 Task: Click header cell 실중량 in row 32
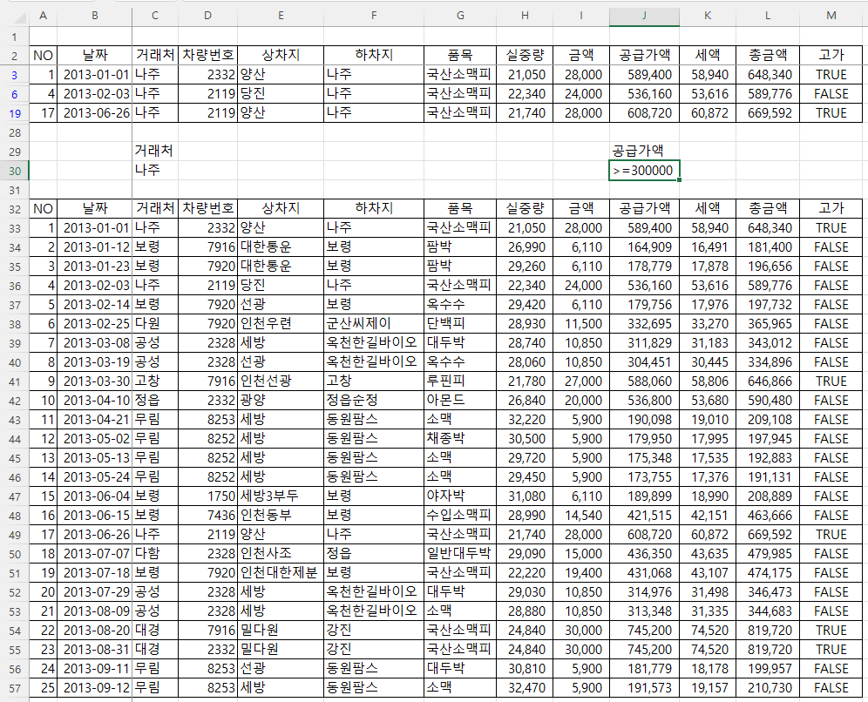525,208
